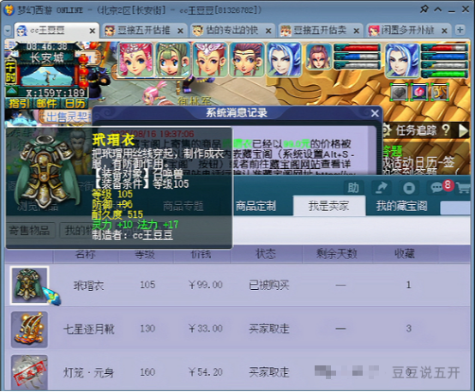
Task: Open the 寄售物品 sub-tab
Action: pos(29,231)
